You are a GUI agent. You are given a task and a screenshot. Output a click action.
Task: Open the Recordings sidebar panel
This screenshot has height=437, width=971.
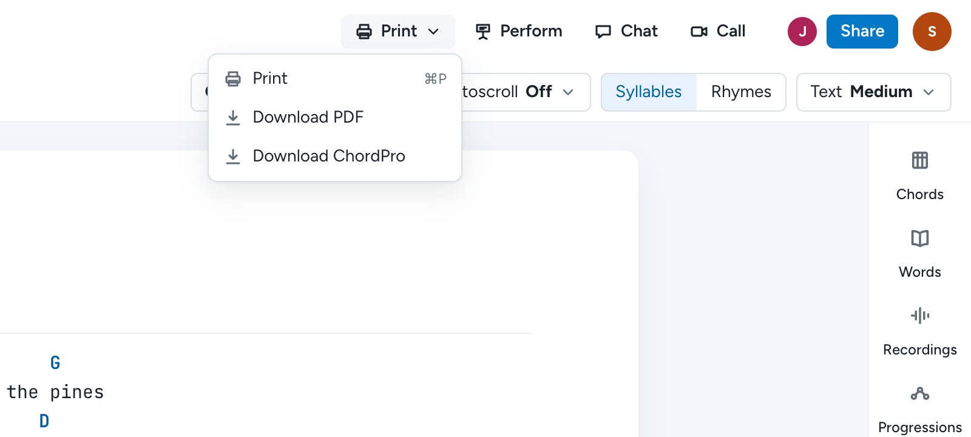920,332
